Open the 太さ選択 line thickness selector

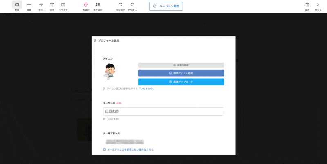(98, 6)
